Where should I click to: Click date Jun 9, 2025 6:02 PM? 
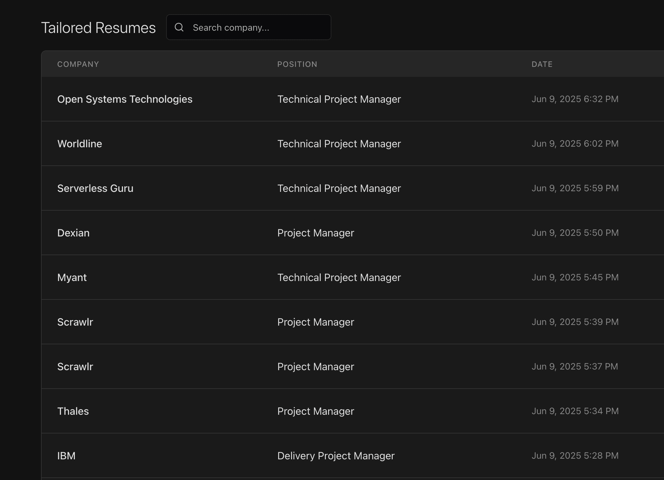click(575, 144)
